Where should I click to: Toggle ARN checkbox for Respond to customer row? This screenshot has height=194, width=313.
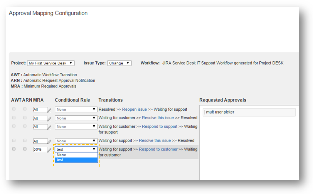click(x=25, y=149)
